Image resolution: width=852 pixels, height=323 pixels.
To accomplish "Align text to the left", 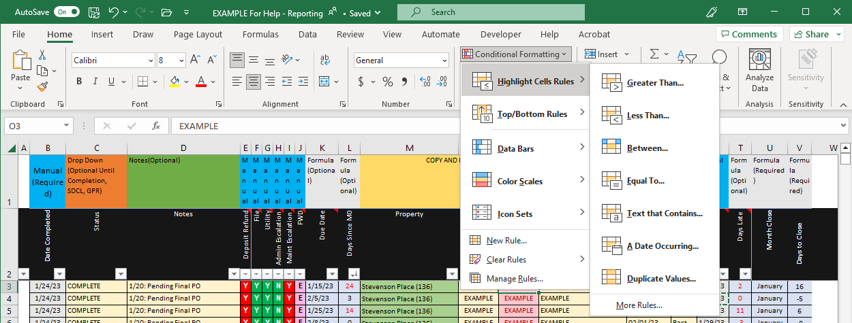I will point(237,82).
